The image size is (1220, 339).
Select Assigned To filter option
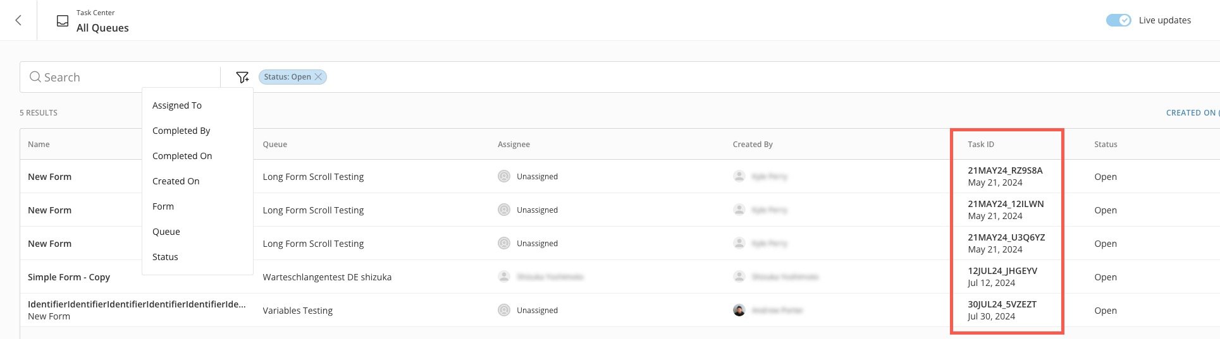pyautogui.click(x=177, y=105)
